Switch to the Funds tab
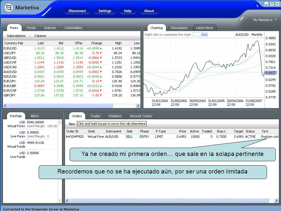The height and width of the screenshot is (211, 281). (31, 28)
